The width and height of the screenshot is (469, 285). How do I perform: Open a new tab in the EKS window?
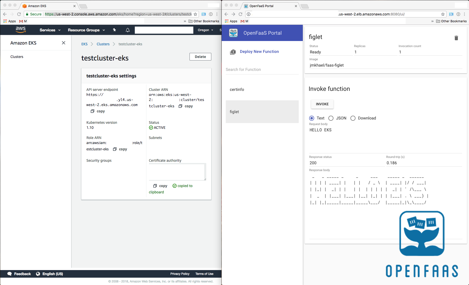click(83, 6)
